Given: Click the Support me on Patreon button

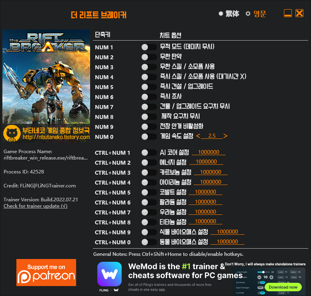Looking at the screenshot, I should [46, 273].
